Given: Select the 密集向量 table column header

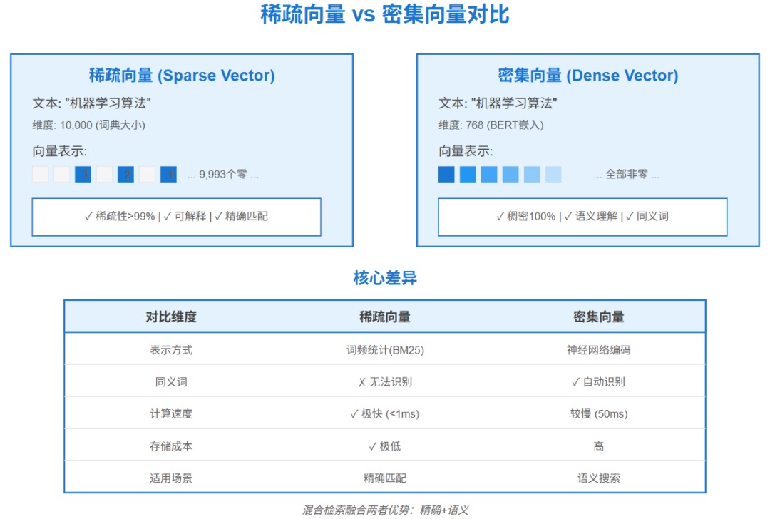Looking at the screenshot, I should click(599, 317).
